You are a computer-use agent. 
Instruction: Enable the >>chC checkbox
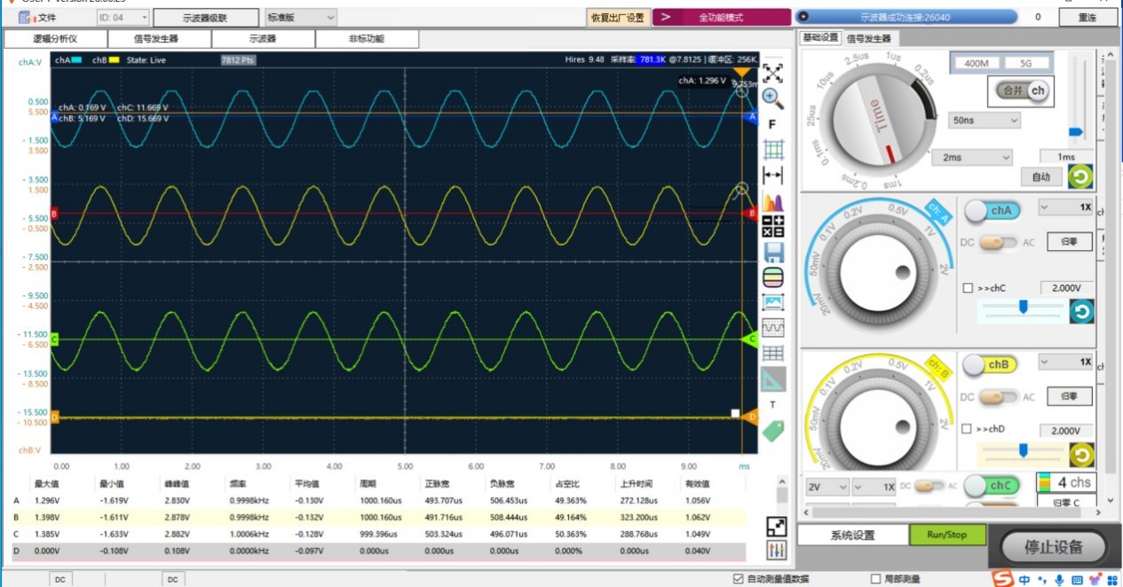tap(968, 287)
